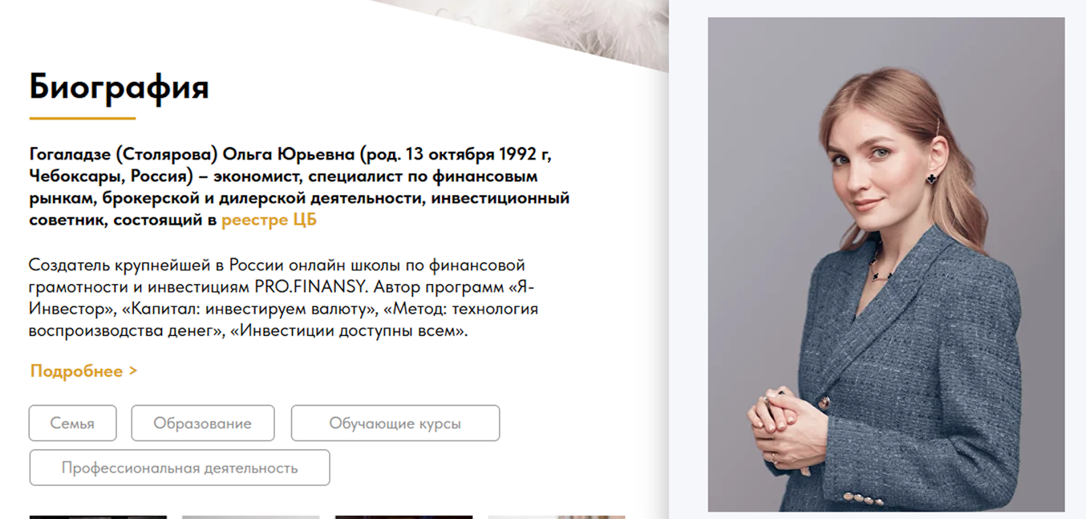Select the Семья section button

(x=73, y=423)
